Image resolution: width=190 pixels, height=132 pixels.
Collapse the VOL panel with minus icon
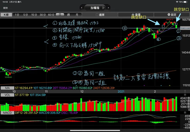(185, 95)
